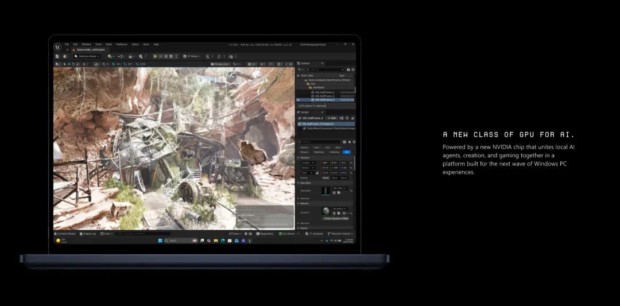Viewport: 620px width, 306px height.
Task: Open the Revision Control menu
Action: 341,234
